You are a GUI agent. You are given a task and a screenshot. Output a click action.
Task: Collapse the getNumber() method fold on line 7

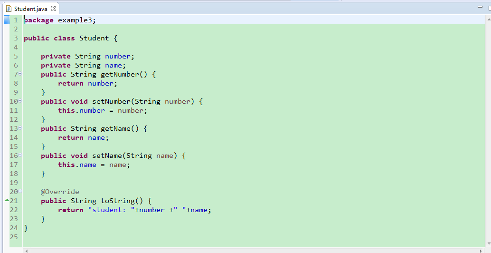[20, 74]
